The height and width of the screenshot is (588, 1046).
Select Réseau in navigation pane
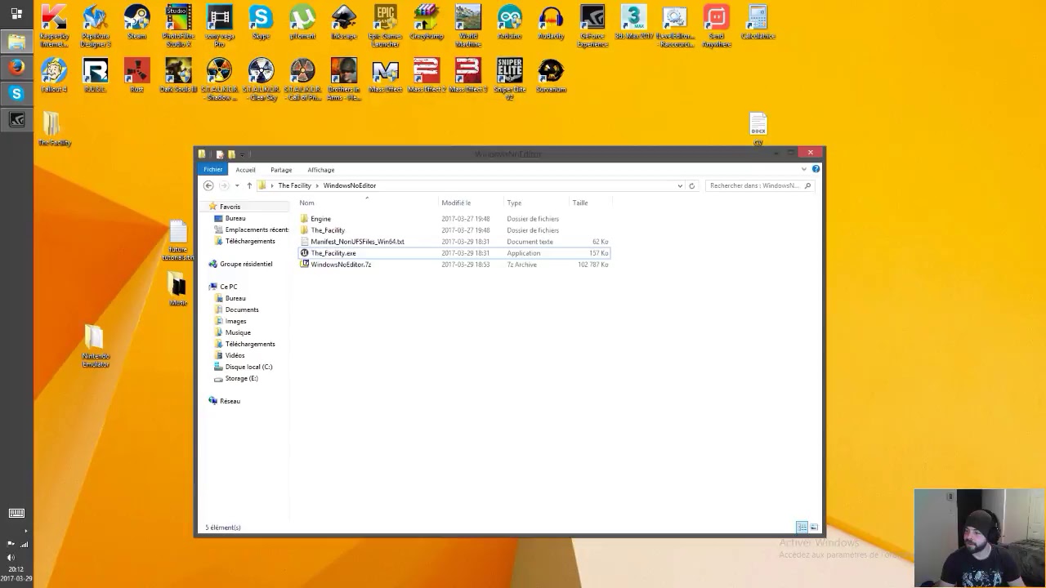click(230, 401)
